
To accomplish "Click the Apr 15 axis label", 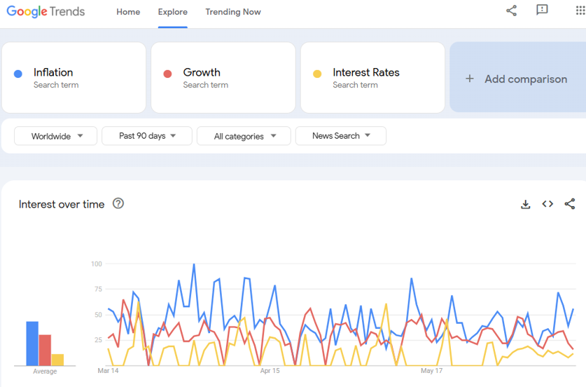I will pyautogui.click(x=270, y=371).
